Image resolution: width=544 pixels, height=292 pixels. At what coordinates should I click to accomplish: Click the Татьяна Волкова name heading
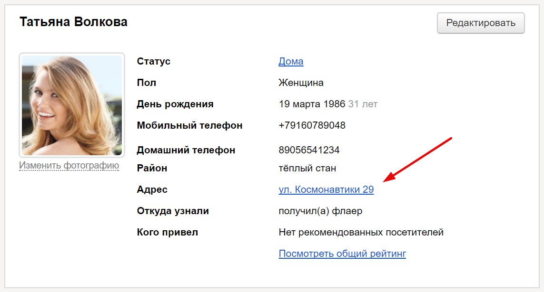(x=73, y=22)
